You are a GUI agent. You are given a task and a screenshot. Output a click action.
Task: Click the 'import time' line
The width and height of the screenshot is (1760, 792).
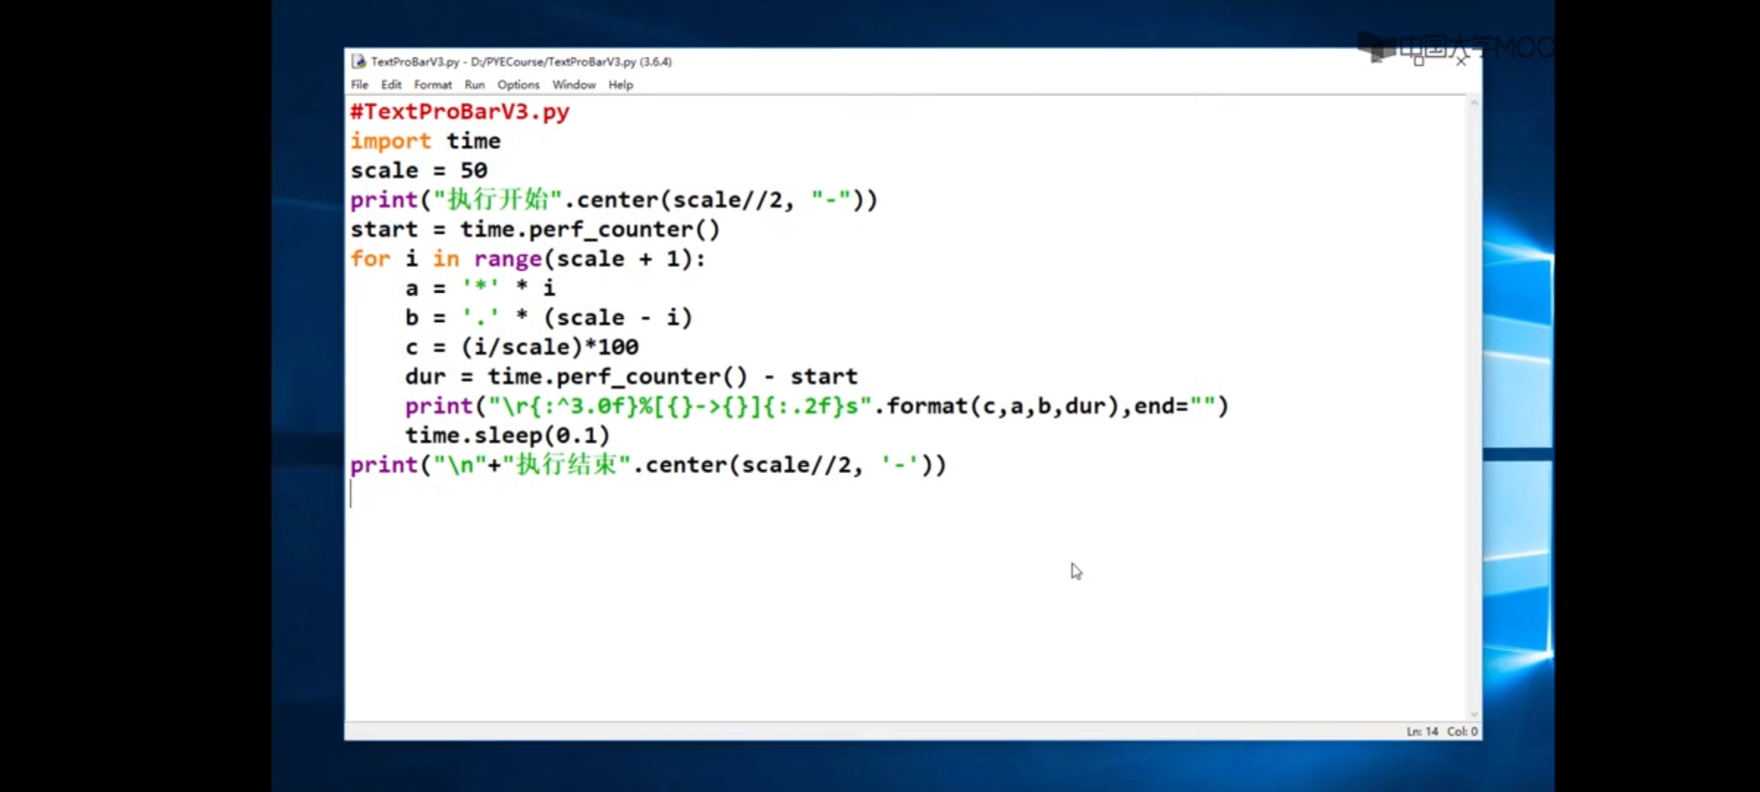pos(425,141)
